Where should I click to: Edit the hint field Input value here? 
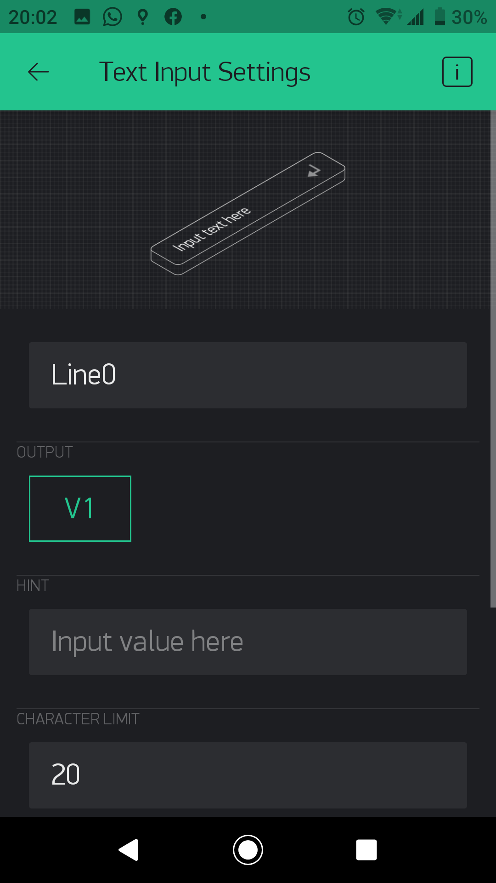[248, 642]
